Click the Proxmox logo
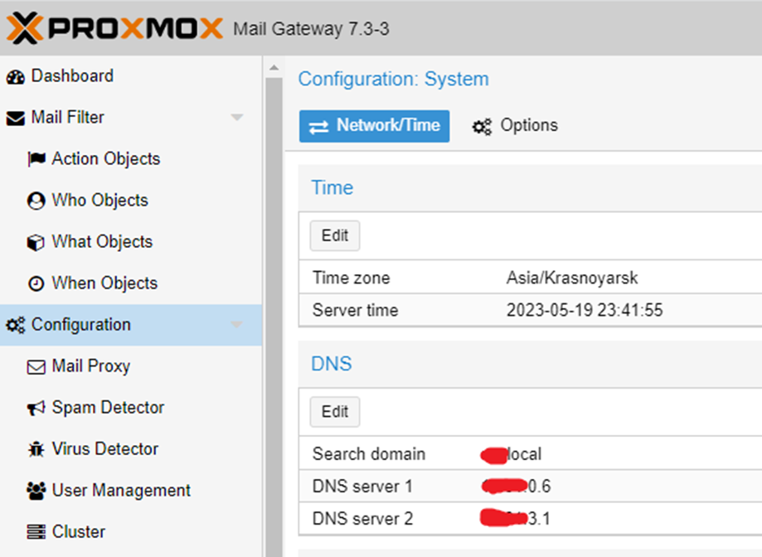762x557 pixels. 114,28
